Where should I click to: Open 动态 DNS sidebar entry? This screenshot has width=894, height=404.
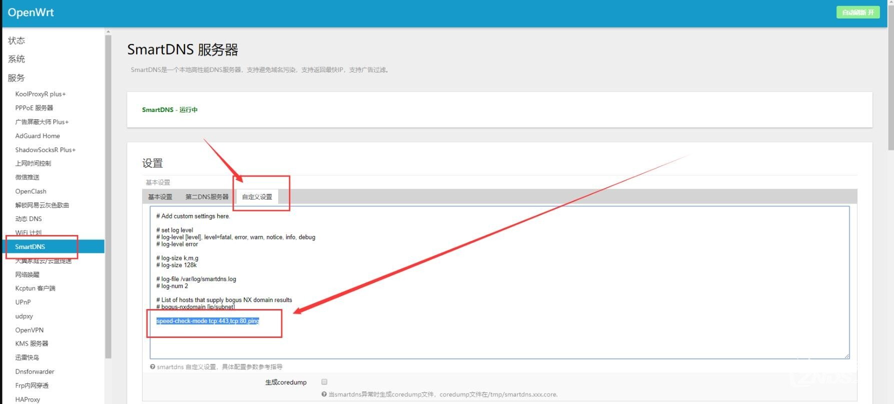[x=29, y=219]
